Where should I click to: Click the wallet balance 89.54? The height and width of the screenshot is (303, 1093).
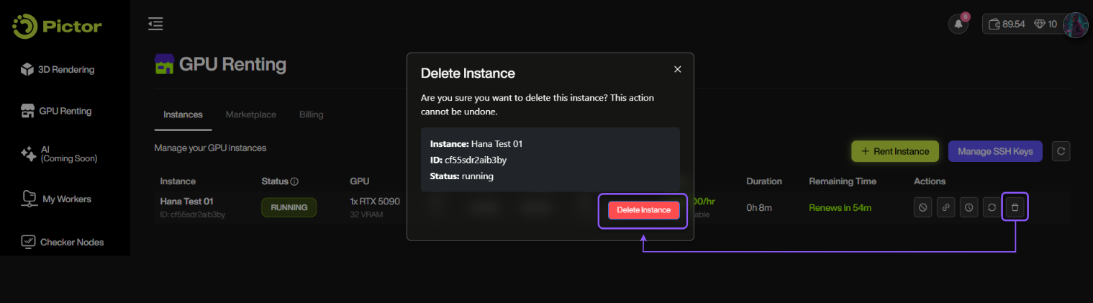click(1007, 24)
